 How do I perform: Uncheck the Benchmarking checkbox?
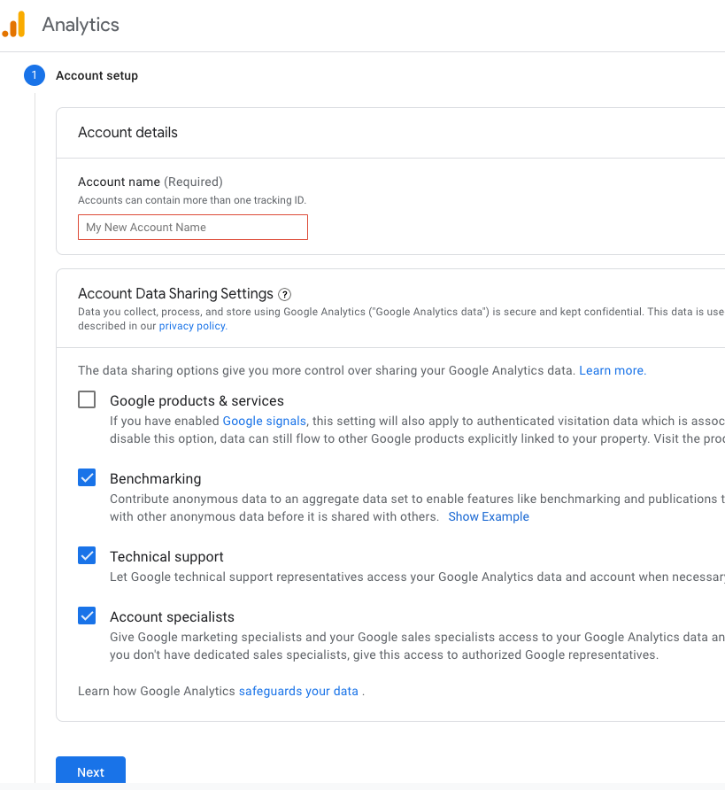tap(87, 477)
